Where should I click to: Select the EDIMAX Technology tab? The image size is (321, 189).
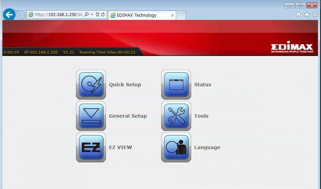pyautogui.click(x=142, y=15)
